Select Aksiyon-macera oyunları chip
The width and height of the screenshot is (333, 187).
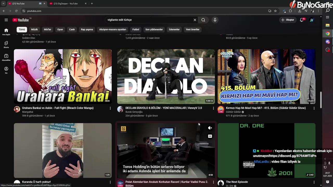pos(113,30)
